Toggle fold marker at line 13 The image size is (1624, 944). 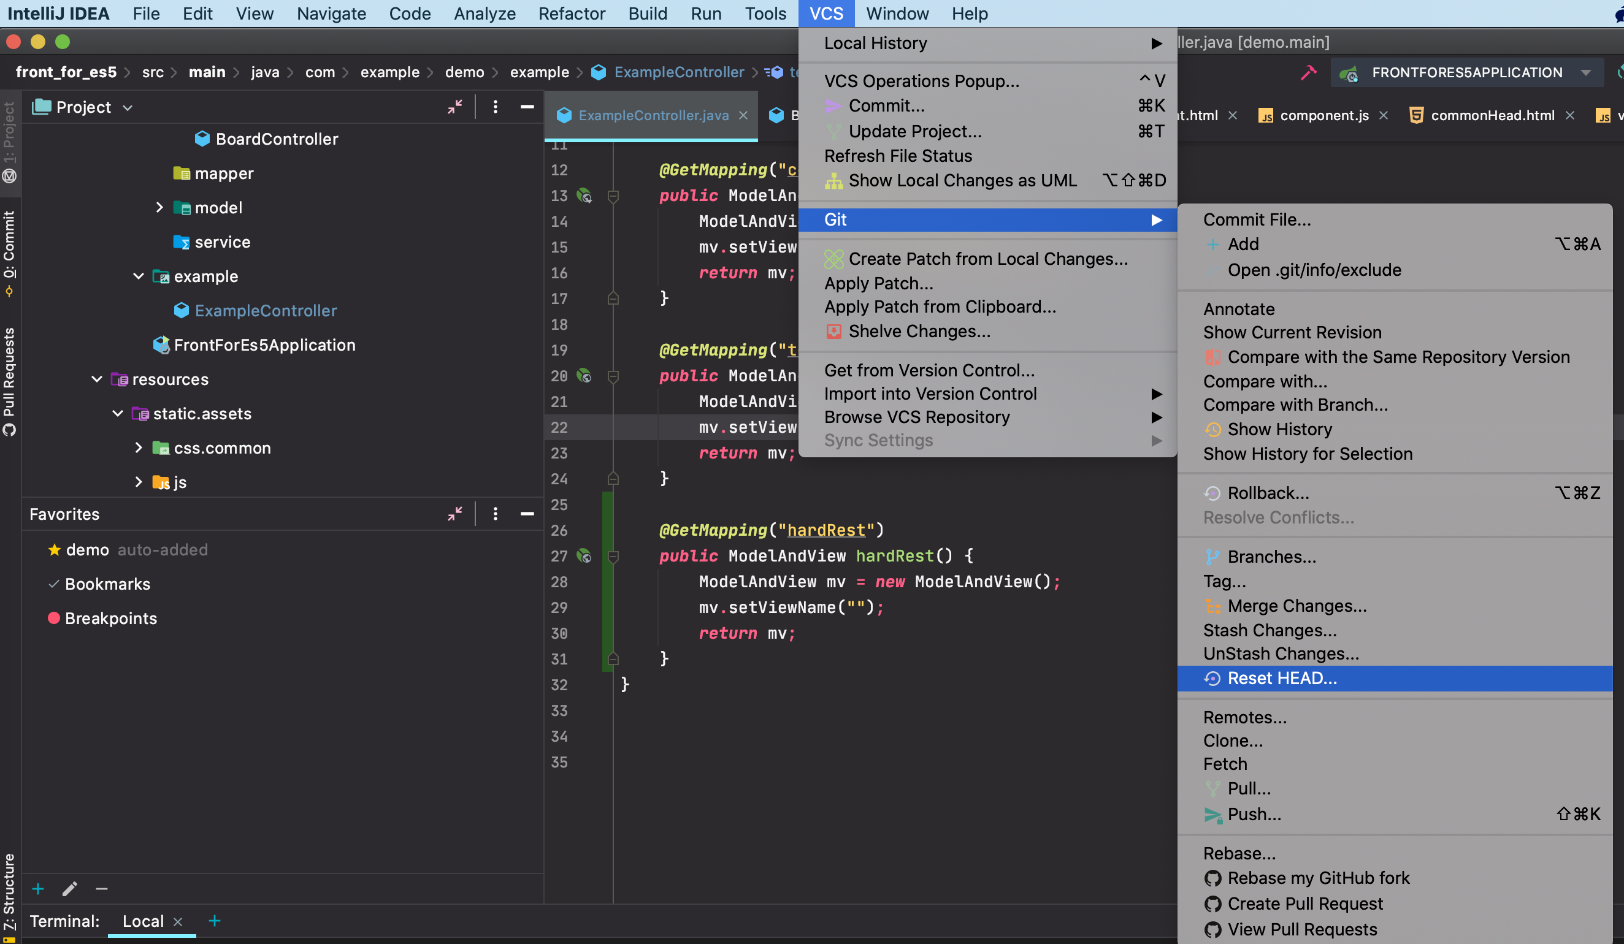coord(613,196)
